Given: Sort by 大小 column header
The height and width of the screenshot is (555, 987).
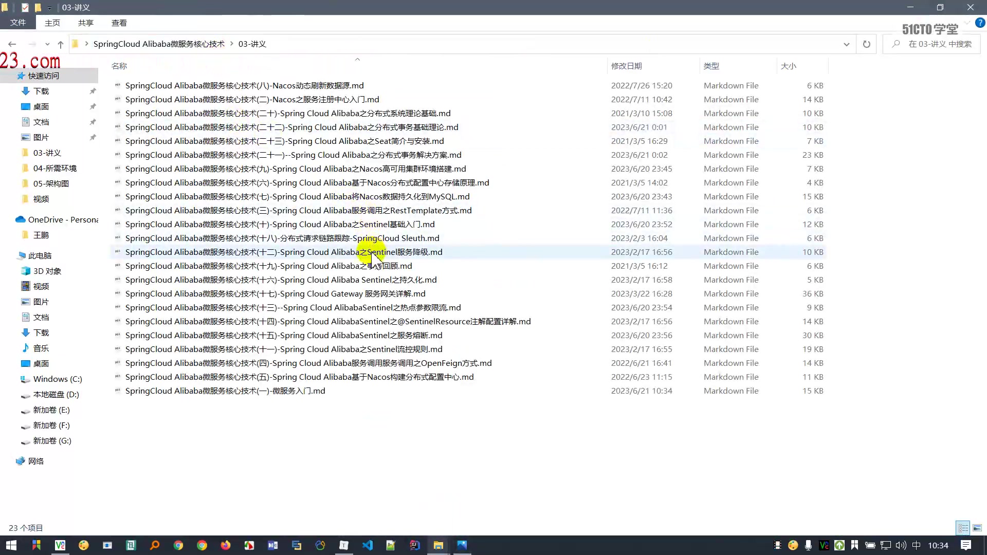Looking at the screenshot, I should pos(802,66).
